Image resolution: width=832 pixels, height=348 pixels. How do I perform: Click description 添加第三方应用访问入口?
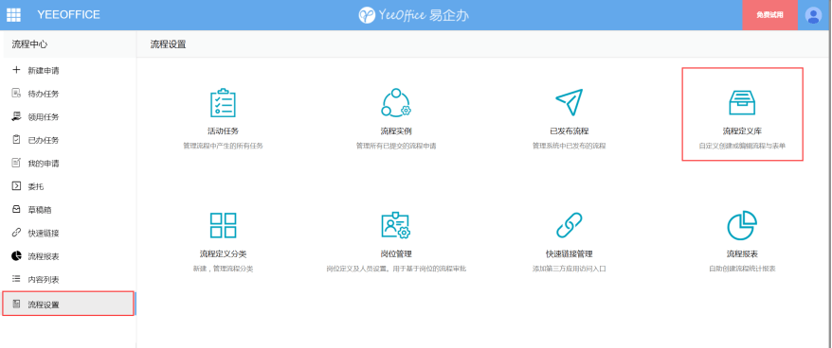pyautogui.click(x=569, y=269)
